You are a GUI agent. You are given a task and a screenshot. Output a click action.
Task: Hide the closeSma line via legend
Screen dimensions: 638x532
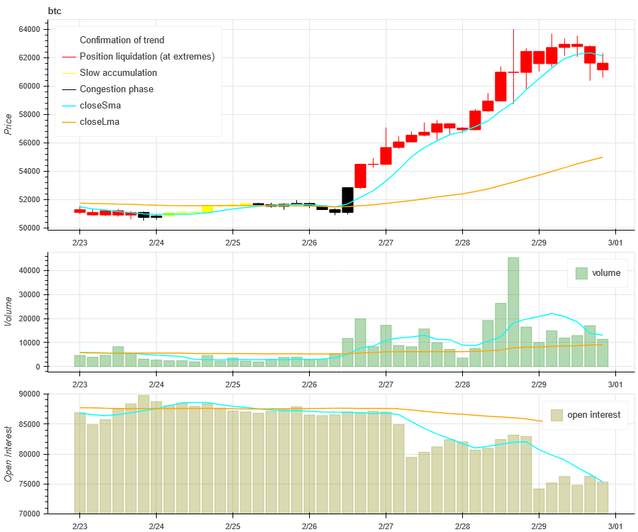click(x=91, y=106)
